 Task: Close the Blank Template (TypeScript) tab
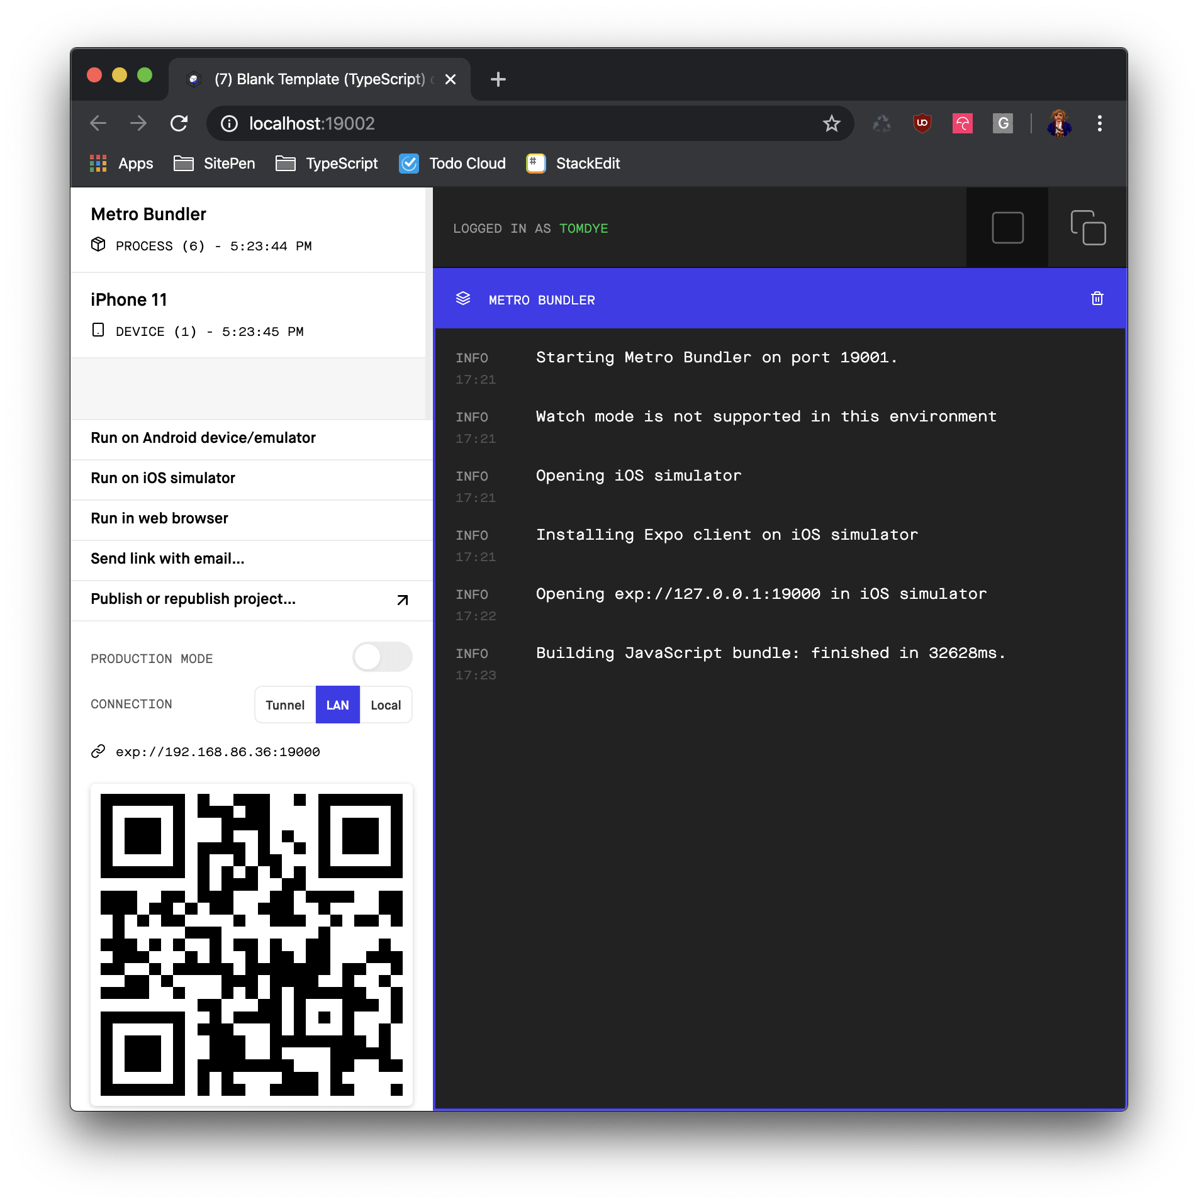point(451,79)
